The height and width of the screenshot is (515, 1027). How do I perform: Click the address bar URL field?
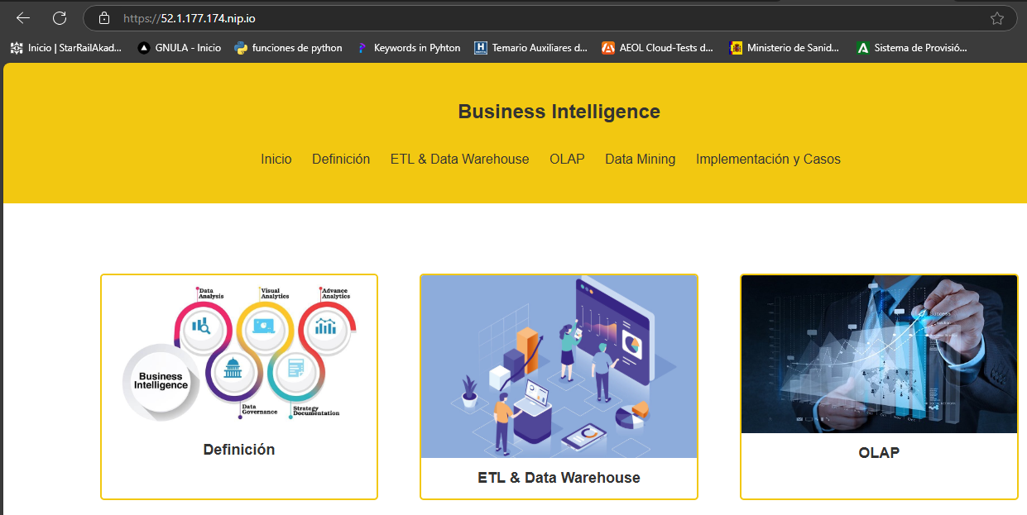click(497, 18)
